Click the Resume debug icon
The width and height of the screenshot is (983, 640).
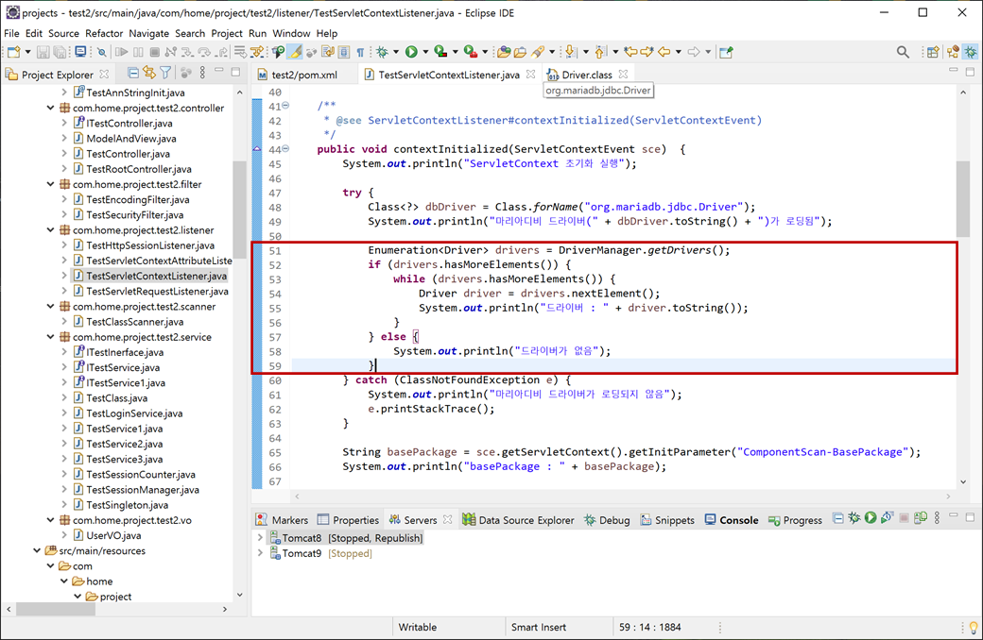(122, 52)
